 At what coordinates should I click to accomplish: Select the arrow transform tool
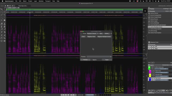click(2, 9)
